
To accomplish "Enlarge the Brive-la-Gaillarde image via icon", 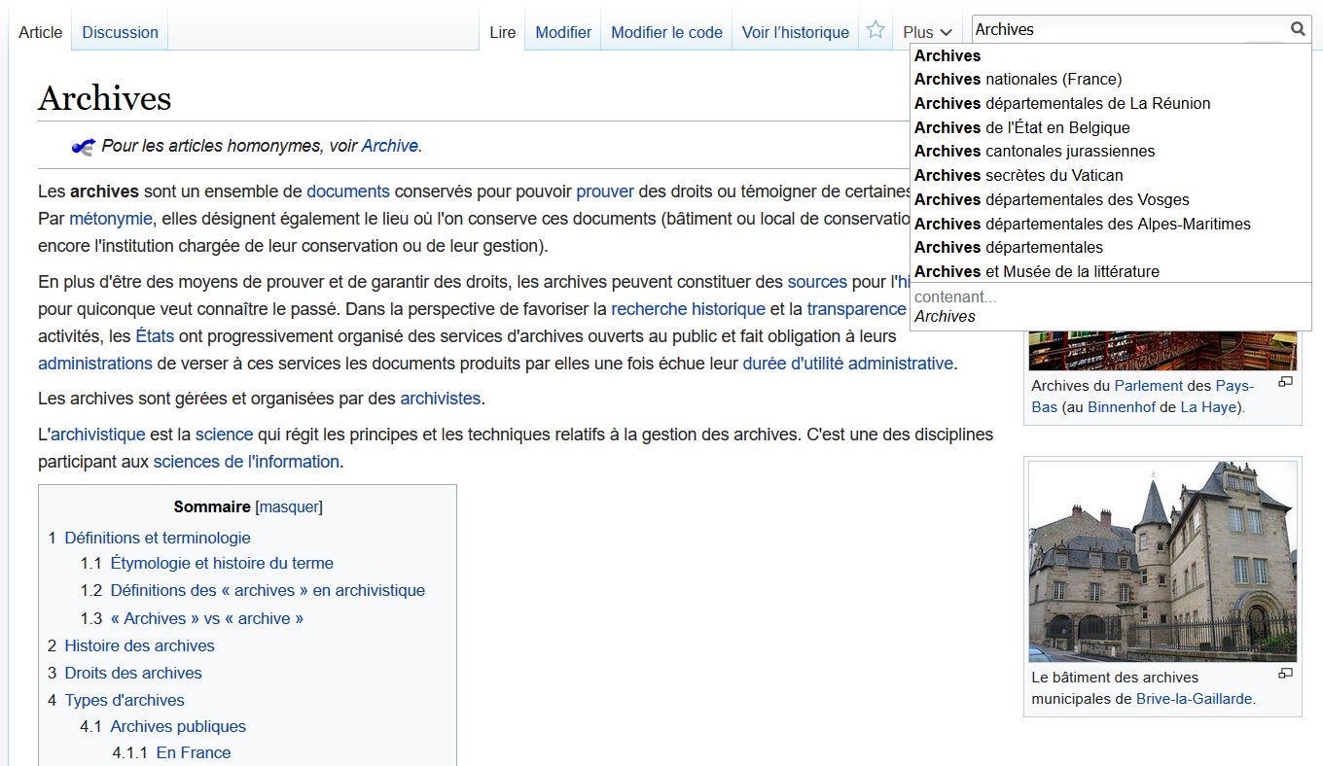I will coord(1285,673).
